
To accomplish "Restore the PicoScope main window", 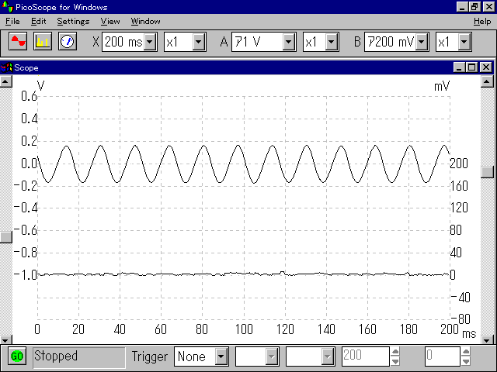I will point(474,7).
